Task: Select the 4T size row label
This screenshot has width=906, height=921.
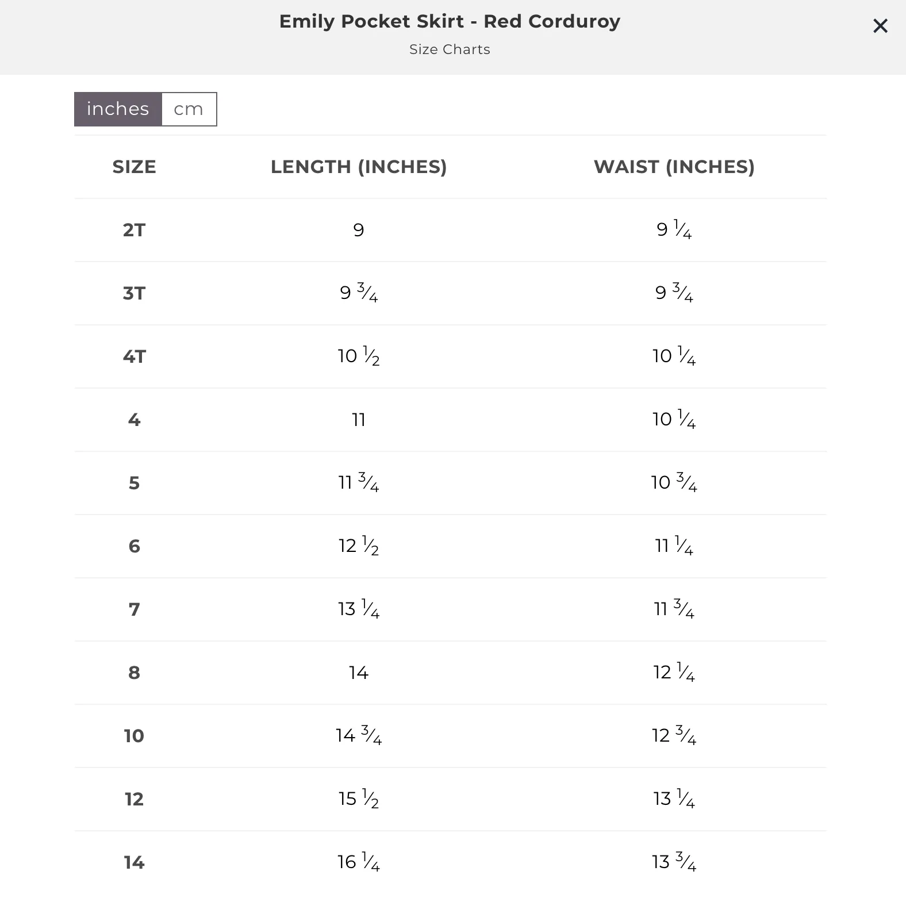Action: tap(134, 356)
